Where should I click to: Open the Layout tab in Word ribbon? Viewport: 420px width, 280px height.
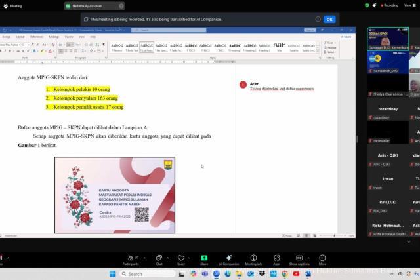click(x=20, y=37)
